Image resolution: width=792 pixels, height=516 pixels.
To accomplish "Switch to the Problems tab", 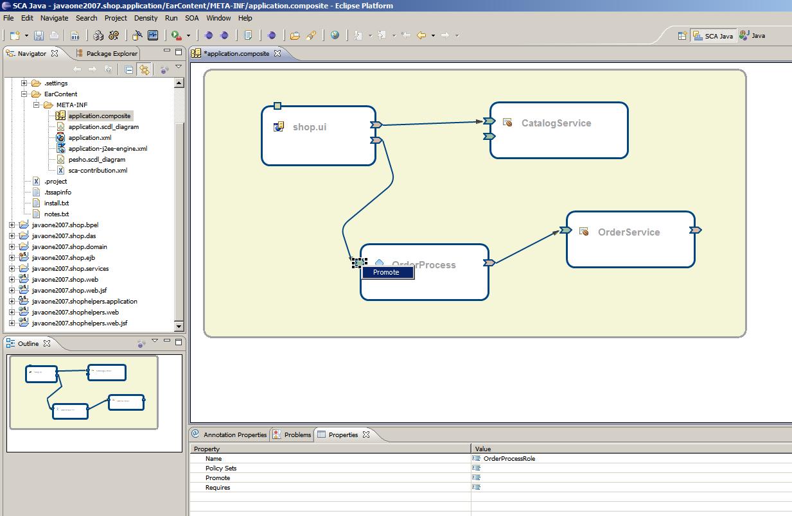I will (292, 434).
